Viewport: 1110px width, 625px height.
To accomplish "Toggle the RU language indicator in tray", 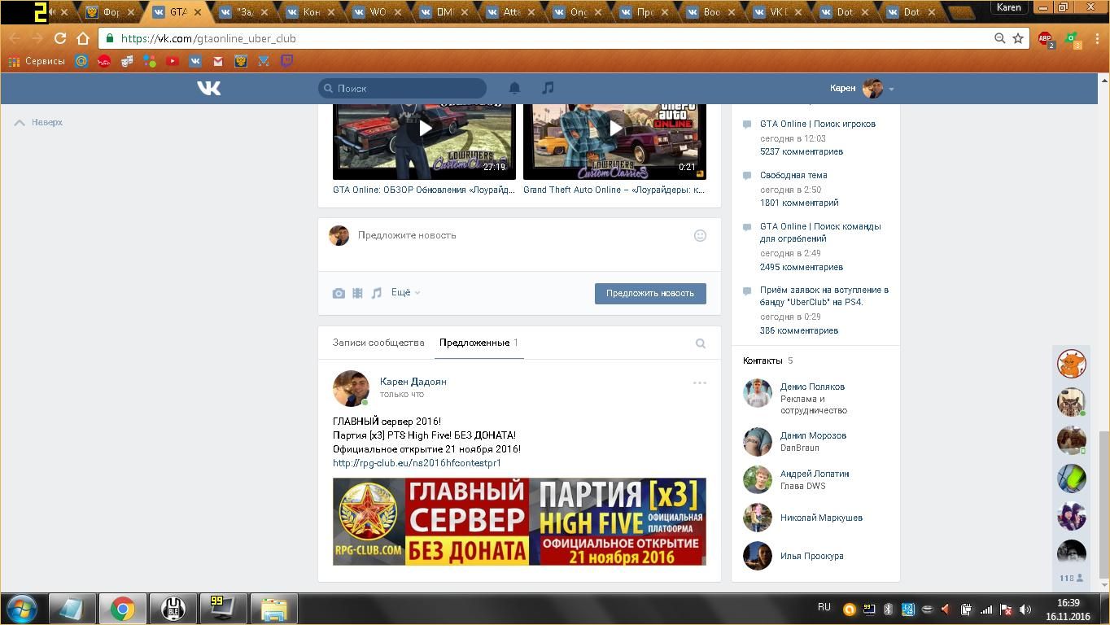I will [824, 607].
